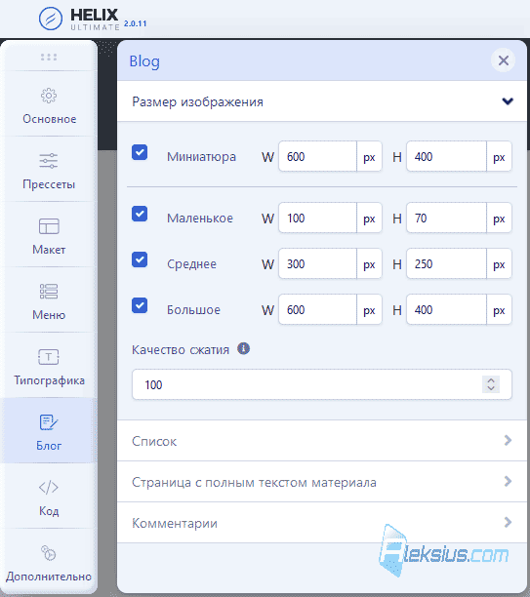The image size is (530, 597).
Task: Expand Страница с полным текстом материала
Action: pyautogui.click(x=322, y=482)
